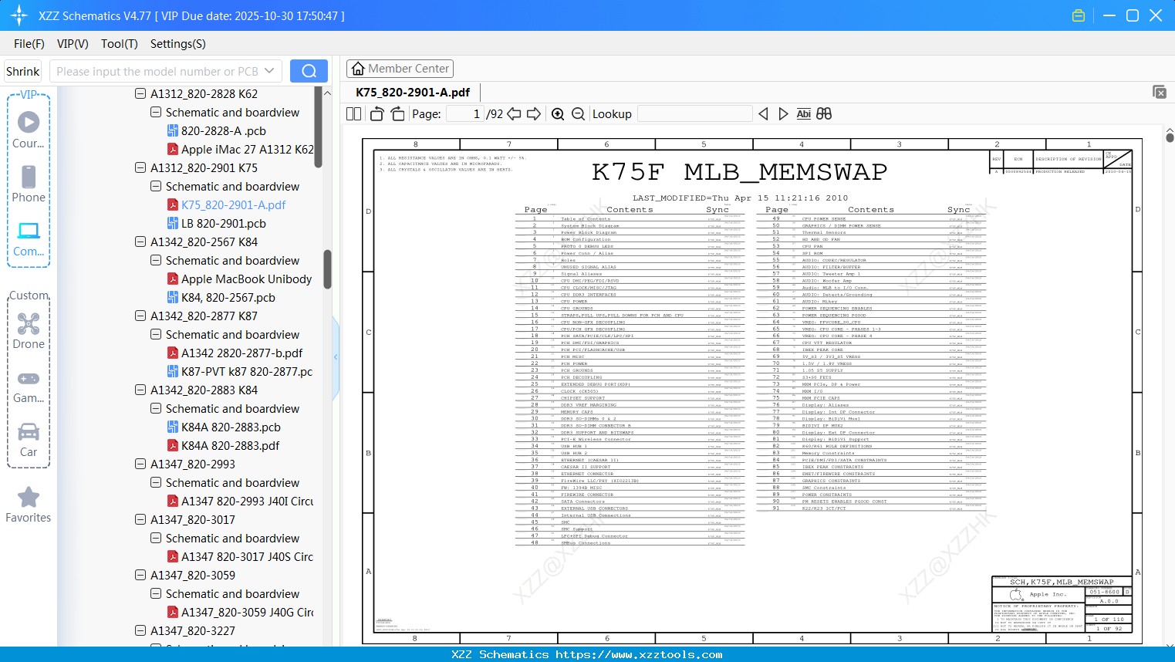The width and height of the screenshot is (1175, 662).
Task: Open the File(F) menu
Action: [x=29, y=44]
